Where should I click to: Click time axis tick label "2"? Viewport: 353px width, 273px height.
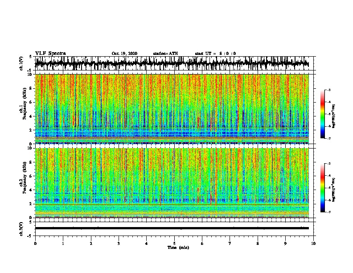click(91, 244)
